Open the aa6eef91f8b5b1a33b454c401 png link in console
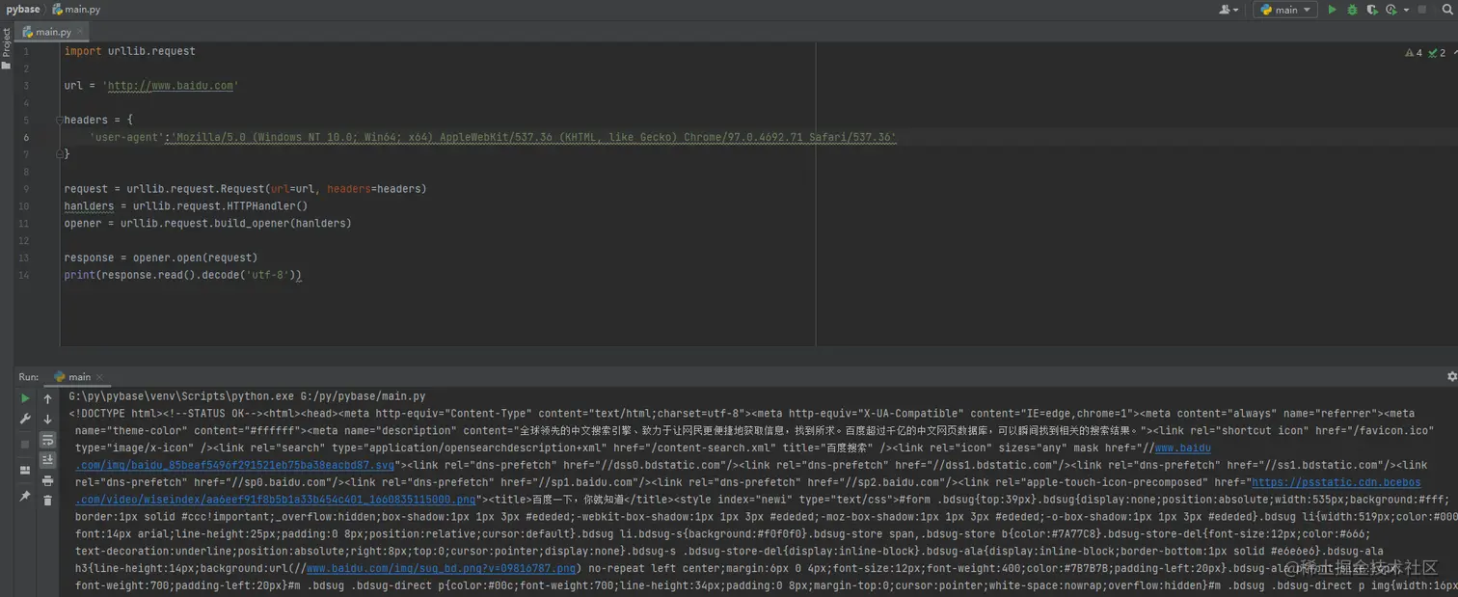 (x=275, y=500)
